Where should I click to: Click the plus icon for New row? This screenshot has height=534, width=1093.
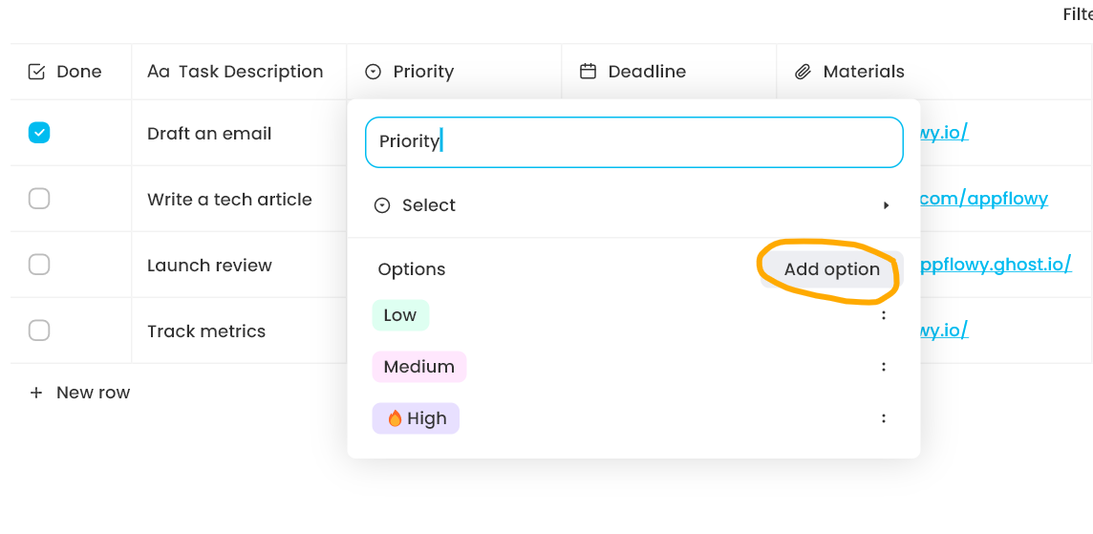36,393
